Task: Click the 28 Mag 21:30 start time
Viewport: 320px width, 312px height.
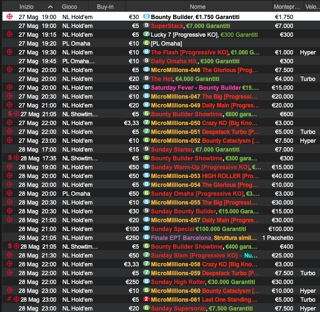Action: 37,256
